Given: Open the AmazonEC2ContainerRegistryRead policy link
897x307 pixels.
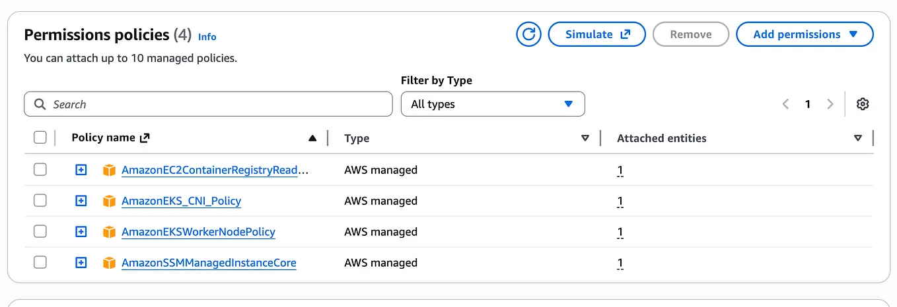Looking at the screenshot, I should (215, 170).
